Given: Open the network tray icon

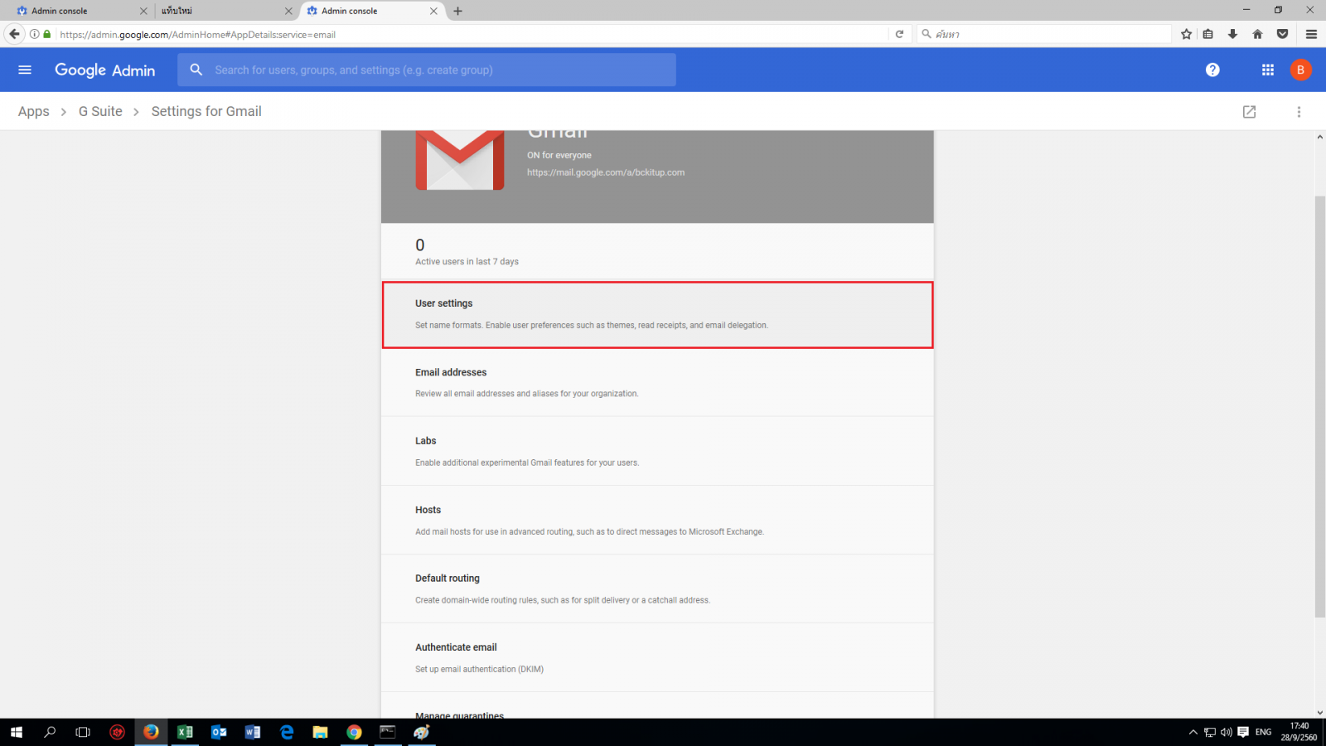Looking at the screenshot, I should pos(1210,732).
